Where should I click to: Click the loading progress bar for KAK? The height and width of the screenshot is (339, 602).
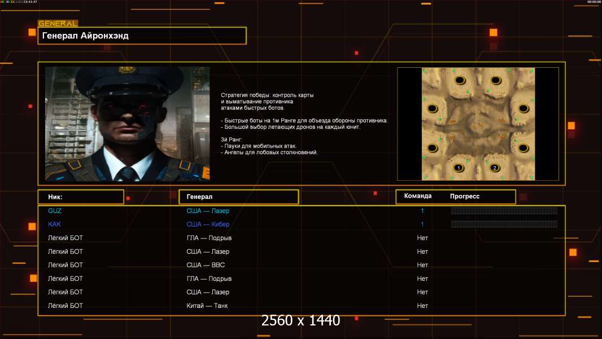504,224
